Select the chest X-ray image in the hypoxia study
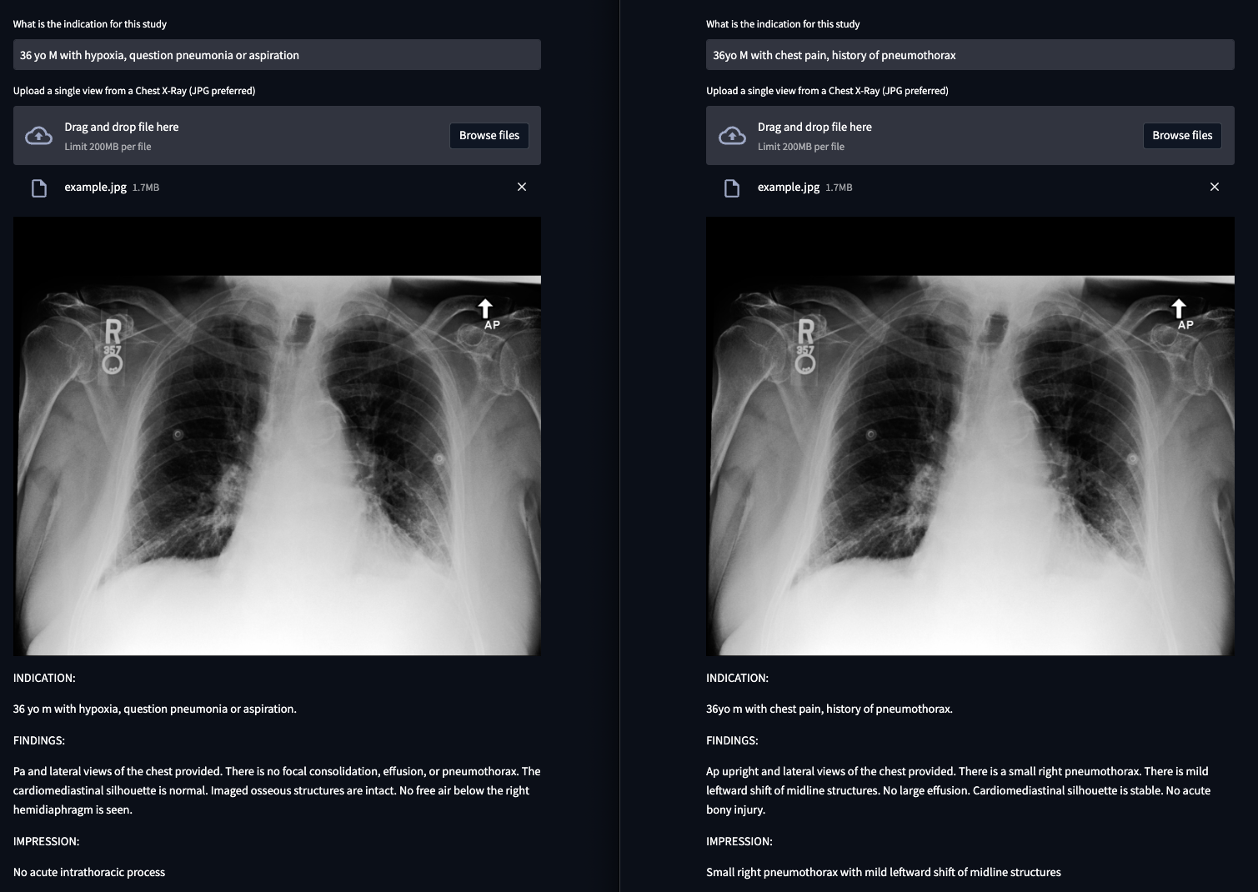1258x892 pixels. pyautogui.click(x=277, y=436)
